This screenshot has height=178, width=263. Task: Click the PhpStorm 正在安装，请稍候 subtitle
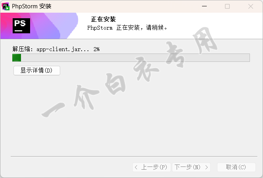click(x=127, y=27)
